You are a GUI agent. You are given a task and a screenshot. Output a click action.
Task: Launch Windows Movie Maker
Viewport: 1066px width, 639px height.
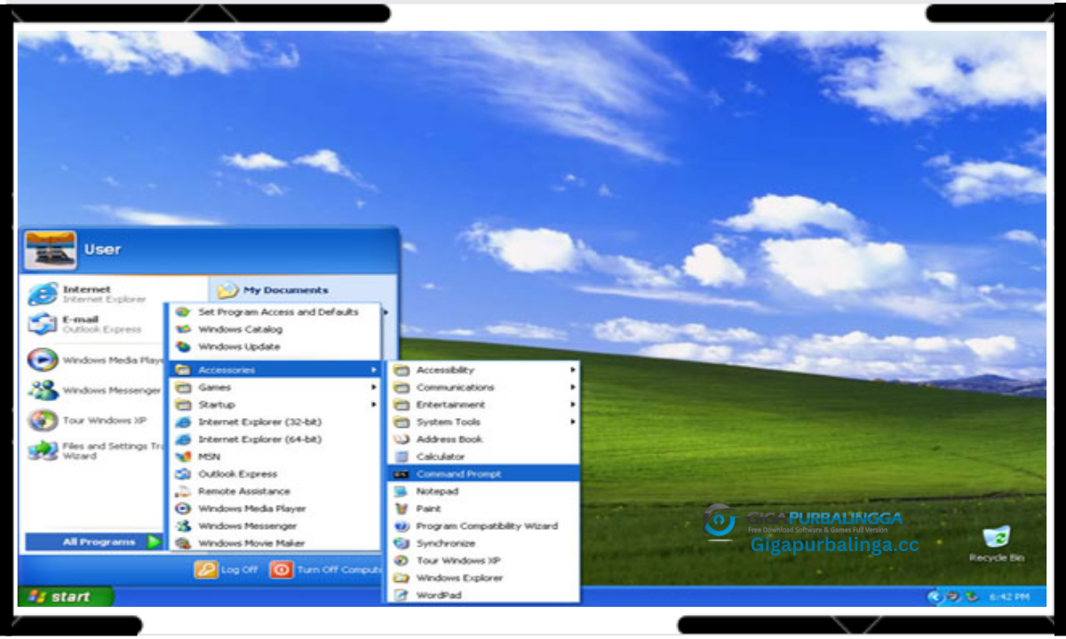(x=275, y=543)
